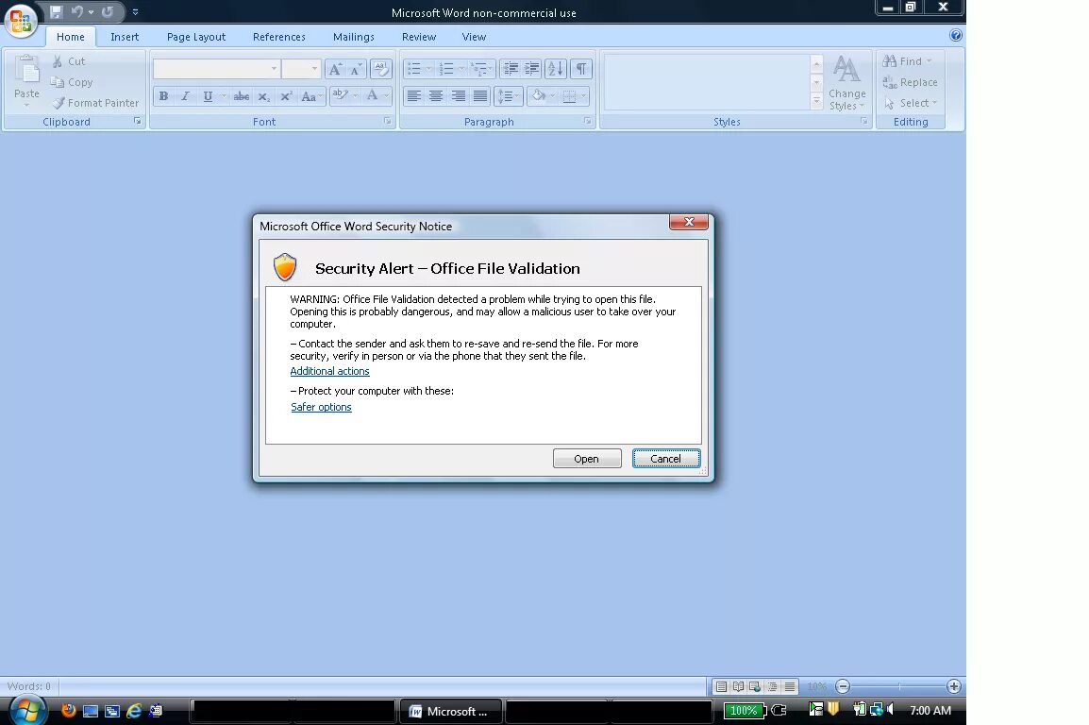Click the Zoom Out minus button
Viewport: 1089px width, 725px height.
click(x=843, y=686)
